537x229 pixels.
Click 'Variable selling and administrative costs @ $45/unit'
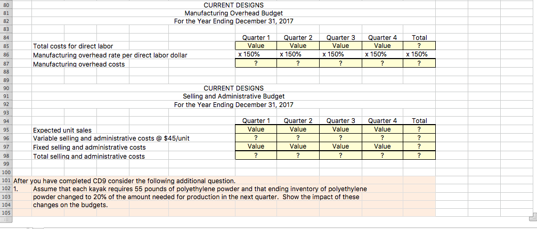point(111,138)
